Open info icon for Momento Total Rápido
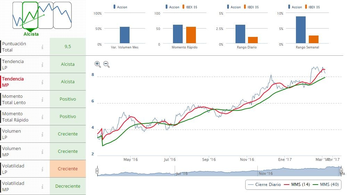Screen dimensions: 347x195 (42, 117)
